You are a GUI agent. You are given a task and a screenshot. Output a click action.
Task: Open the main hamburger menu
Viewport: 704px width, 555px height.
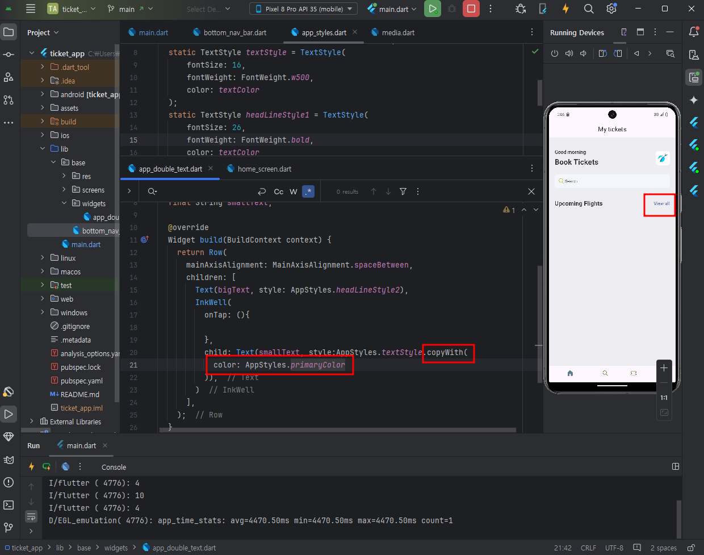pos(31,9)
